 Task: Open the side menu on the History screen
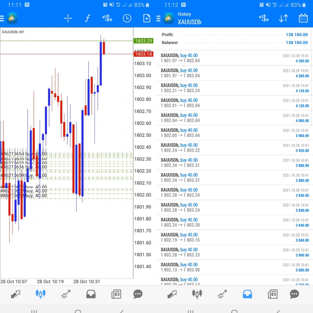click(158, 18)
